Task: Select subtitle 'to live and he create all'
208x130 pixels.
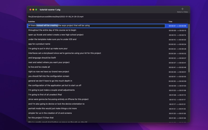Action: 39,67
